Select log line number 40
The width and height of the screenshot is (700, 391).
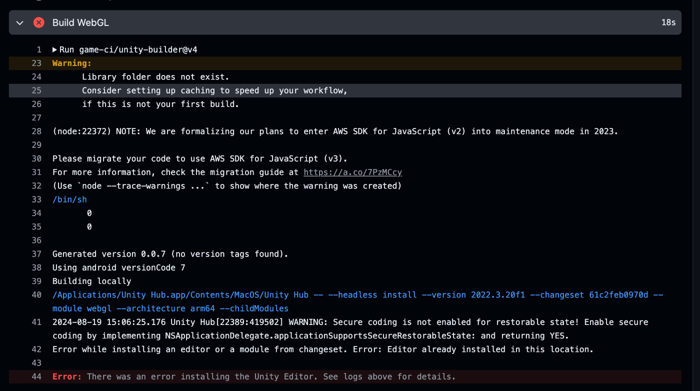pyautogui.click(x=36, y=295)
